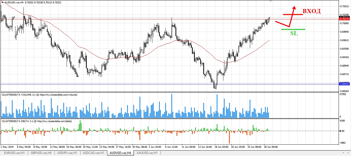The height and width of the screenshot is (156, 351).
Task: Click the red arrowhead above ВХОД line
Action: 294,8
